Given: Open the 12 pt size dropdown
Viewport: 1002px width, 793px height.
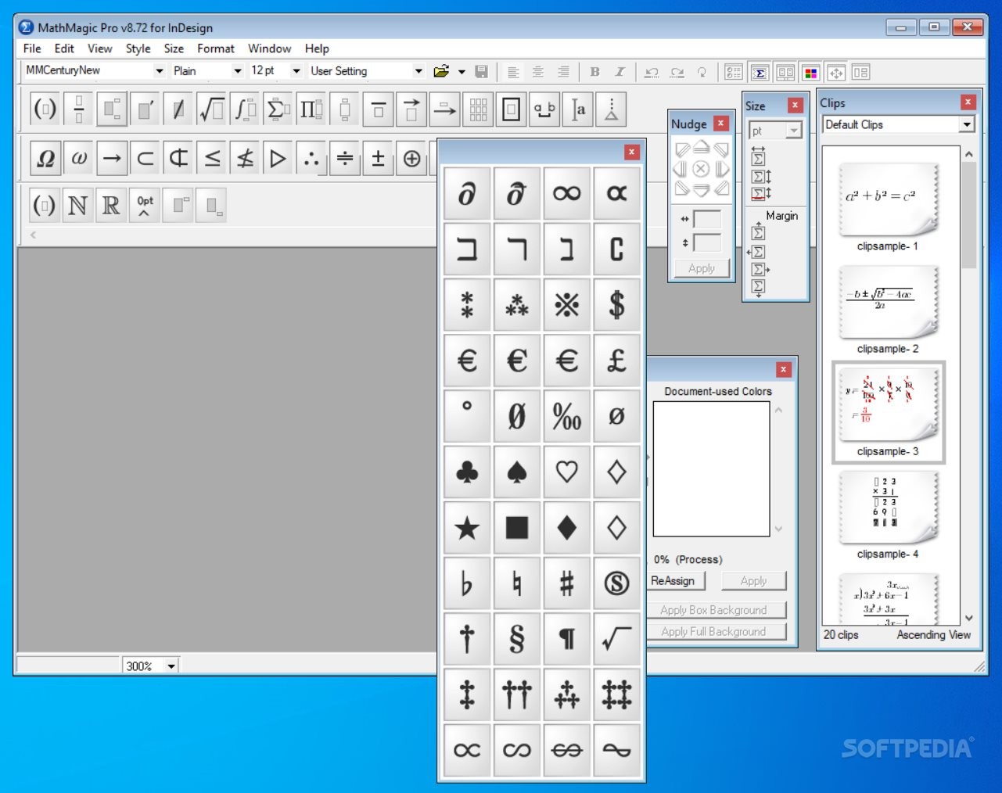Looking at the screenshot, I should [x=296, y=71].
